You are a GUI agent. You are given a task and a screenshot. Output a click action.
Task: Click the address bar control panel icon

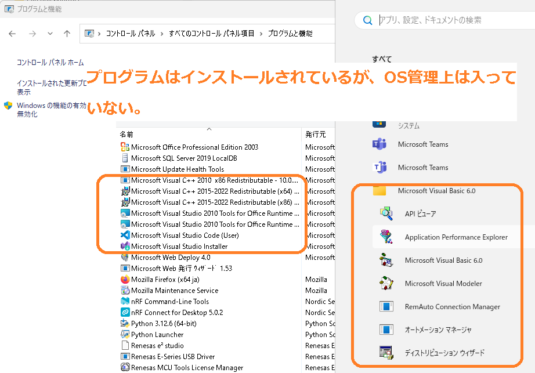point(89,34)
